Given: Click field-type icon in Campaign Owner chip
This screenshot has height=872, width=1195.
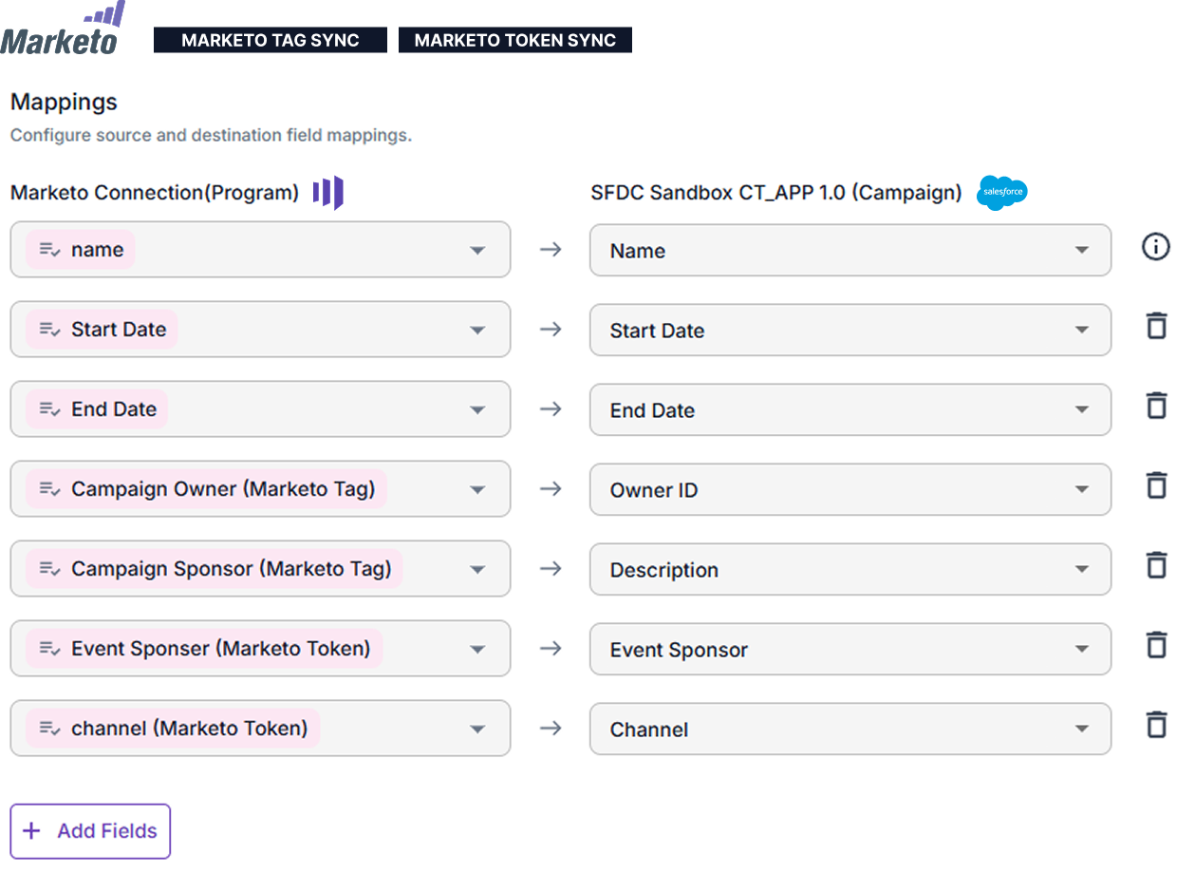Looking at the screenshot, I should coord(50,489).
